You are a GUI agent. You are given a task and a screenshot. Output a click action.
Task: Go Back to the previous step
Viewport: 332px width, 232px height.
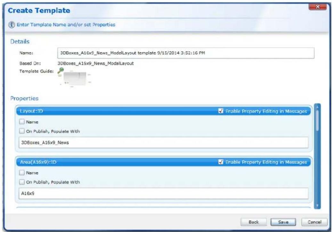coord(254,222)
